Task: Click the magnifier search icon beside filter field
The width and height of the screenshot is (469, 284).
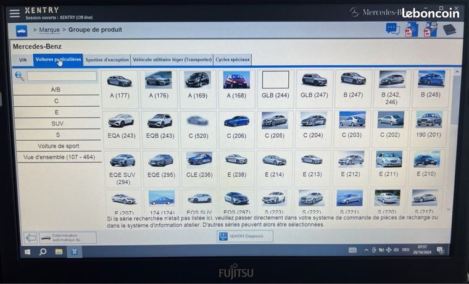Action: coord(20,76)
